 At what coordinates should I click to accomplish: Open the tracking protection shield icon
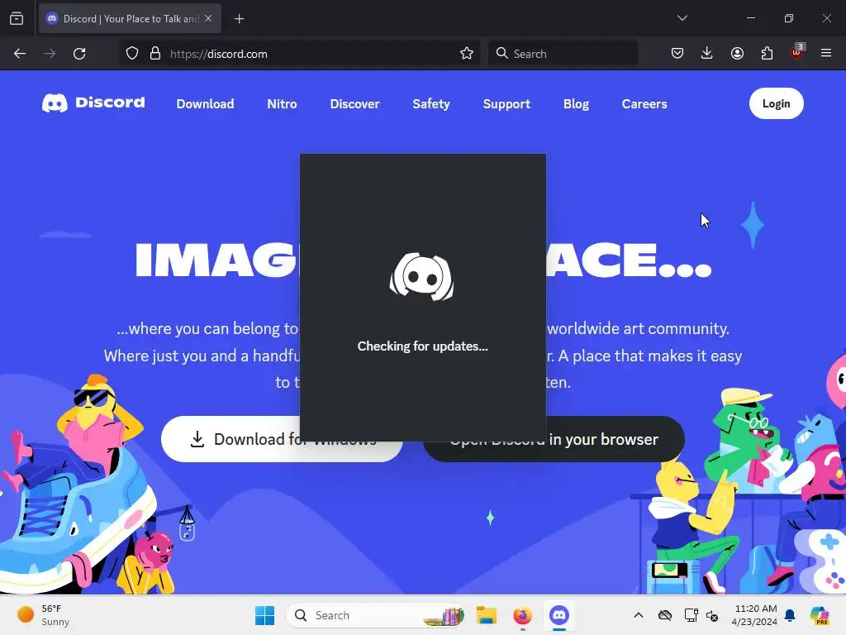(x=132, y=54)
